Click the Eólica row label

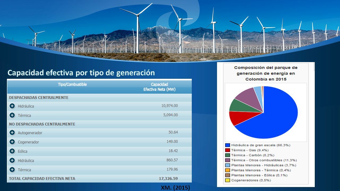(23, 151)
